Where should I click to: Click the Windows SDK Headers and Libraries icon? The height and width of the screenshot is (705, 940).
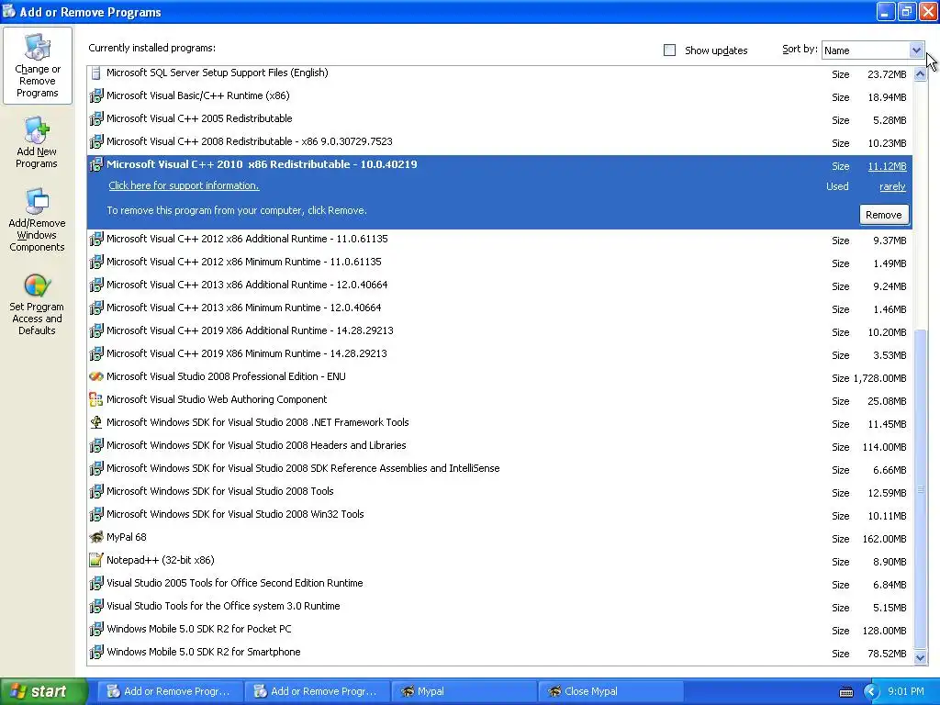point(95,445)
